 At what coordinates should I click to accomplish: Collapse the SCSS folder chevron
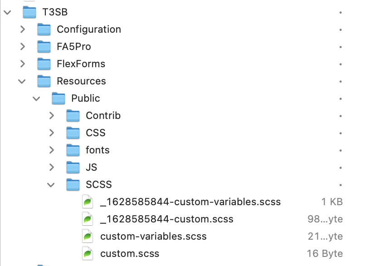click(x=51, y=185)
